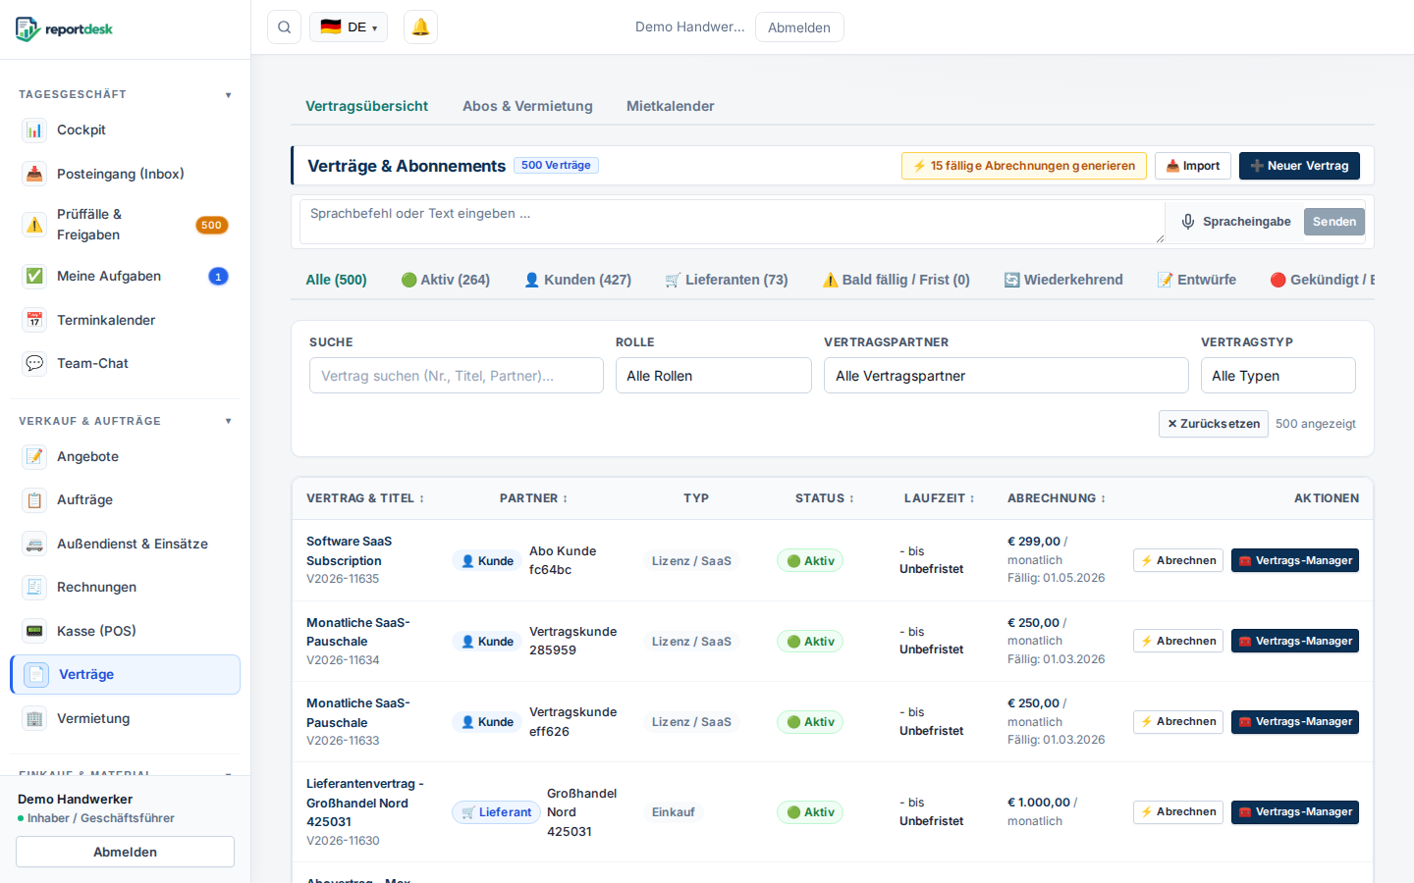Filter by Lieferanten (73) tab

point(726,280)
